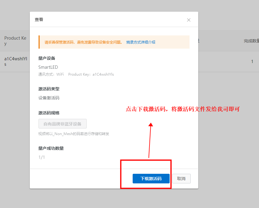Click the 视频将以_Non_Mesh的码率 hint text
259x208 pixels.
pos(74,134)
